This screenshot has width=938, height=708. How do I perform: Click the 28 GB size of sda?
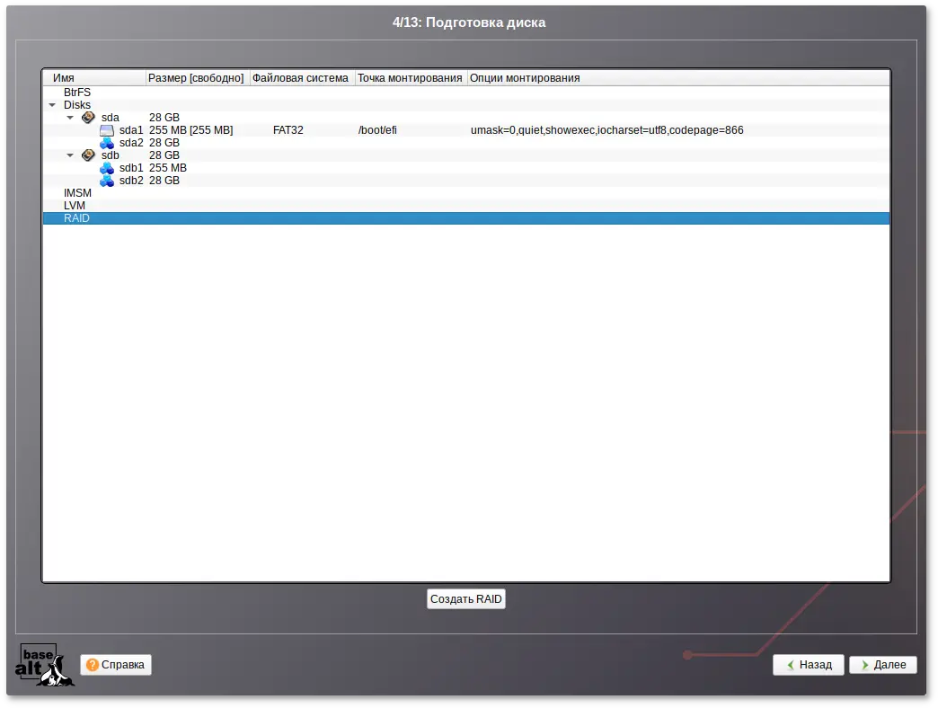164,118
